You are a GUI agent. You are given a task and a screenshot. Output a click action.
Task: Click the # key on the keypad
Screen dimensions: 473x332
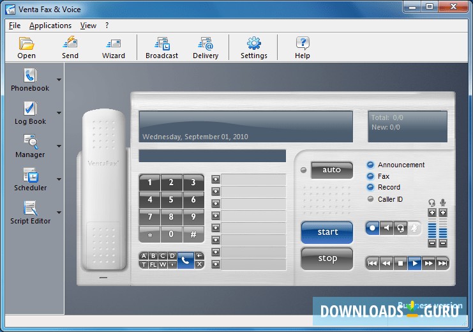click(x=193, y=234)
